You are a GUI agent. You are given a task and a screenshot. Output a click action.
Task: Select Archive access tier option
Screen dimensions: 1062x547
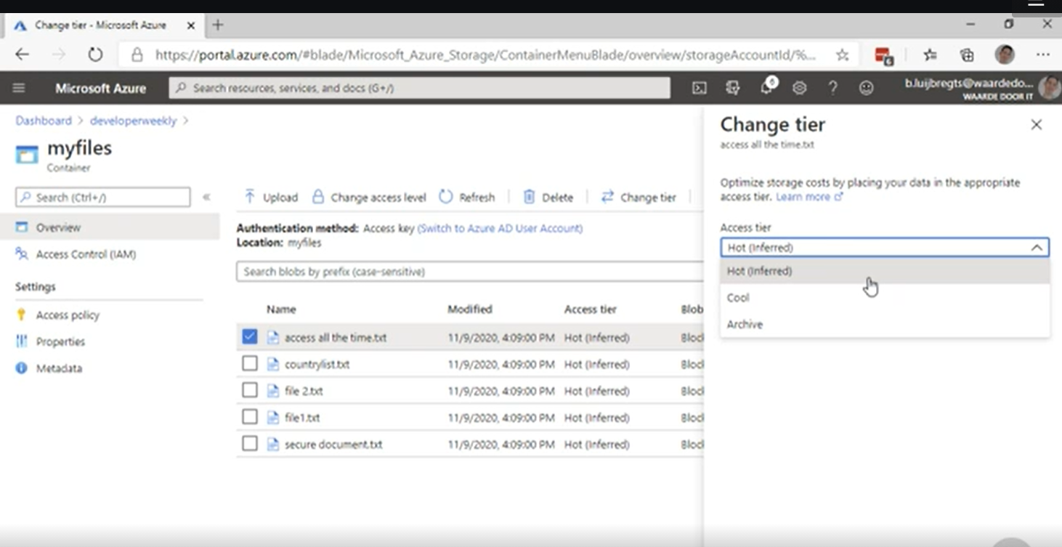point(885,324)
